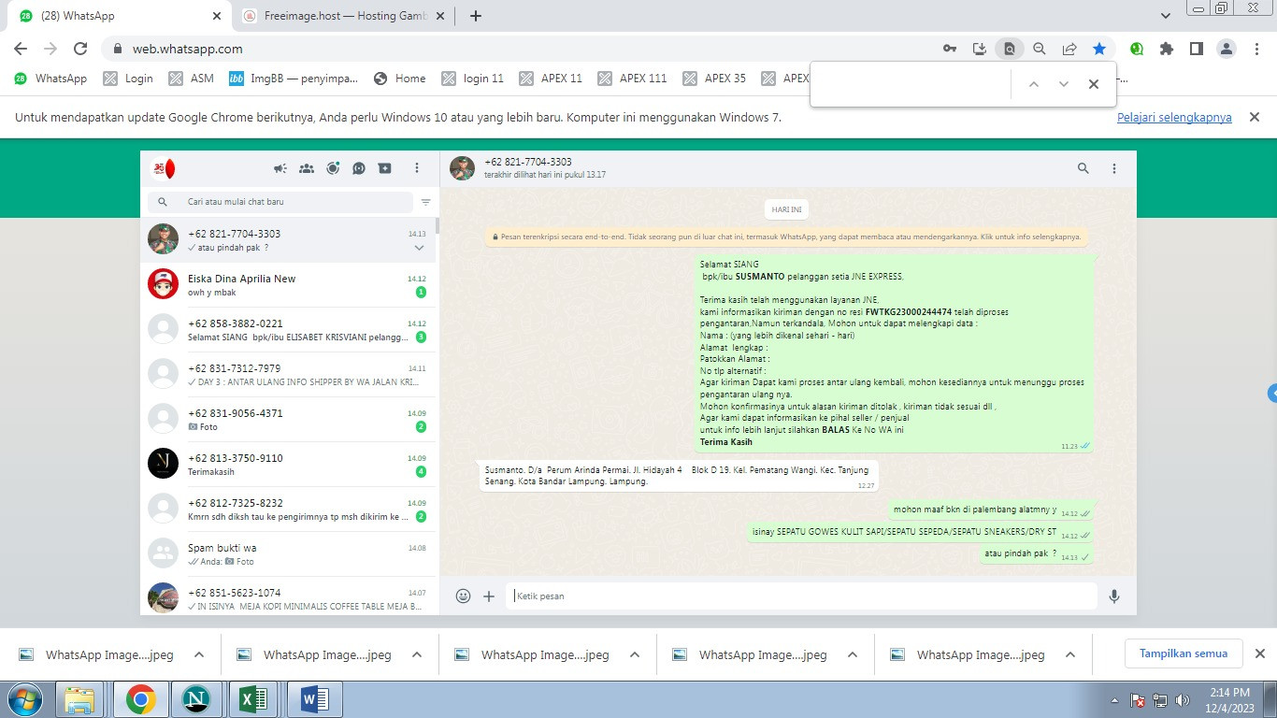Click own profile picture in WhatsApp header

pyautogui.click(x=164, y=168)
